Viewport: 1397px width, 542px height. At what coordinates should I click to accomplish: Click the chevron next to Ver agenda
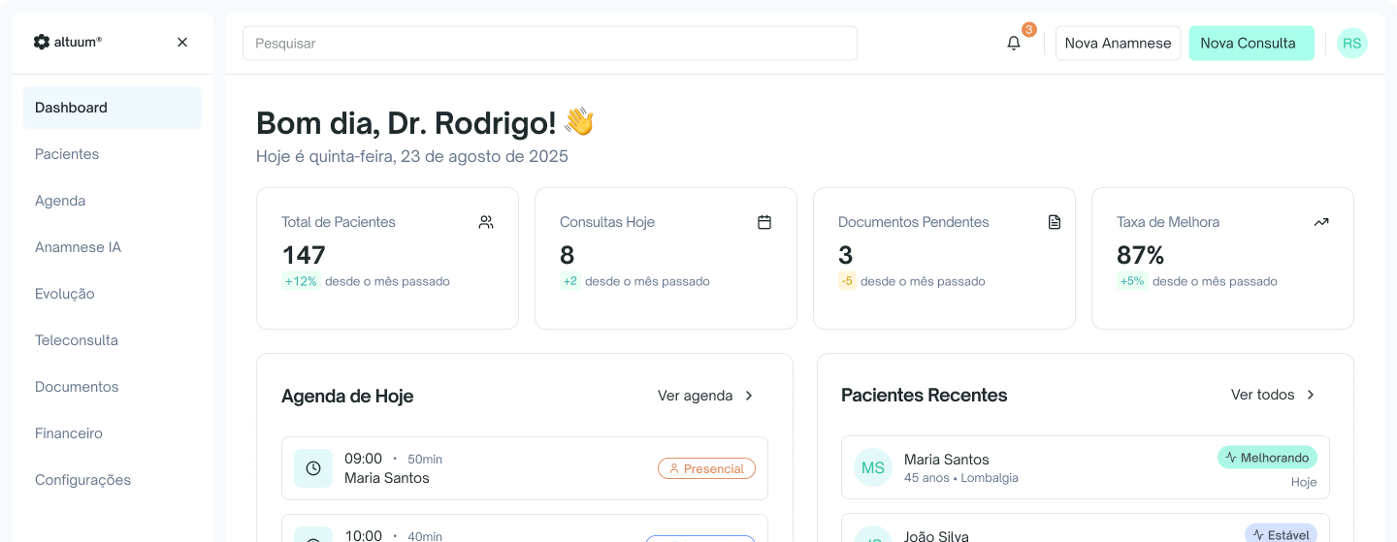click(749, 396)
